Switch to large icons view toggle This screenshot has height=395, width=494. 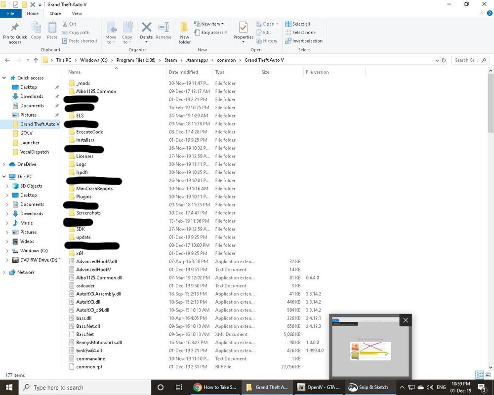click(x=488, y=375)
